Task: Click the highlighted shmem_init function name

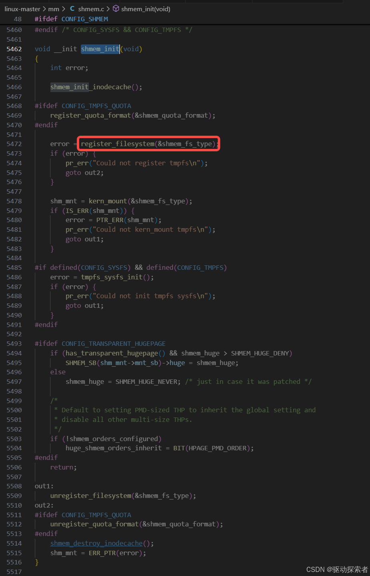Action: pyautogui.click(x=100, y=49)
